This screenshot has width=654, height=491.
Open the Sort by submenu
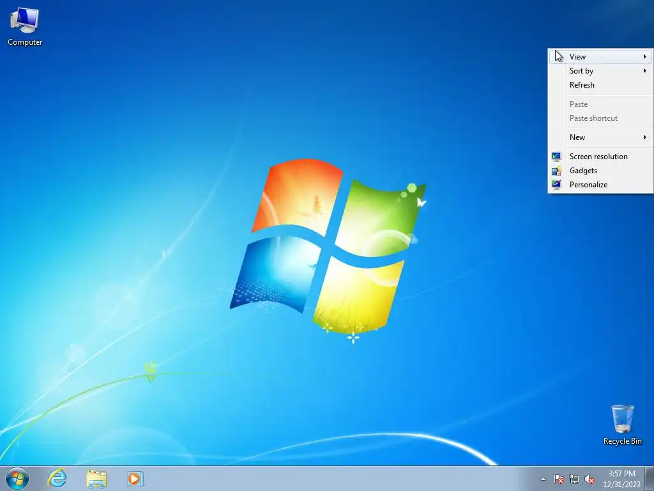pos(600,71)
